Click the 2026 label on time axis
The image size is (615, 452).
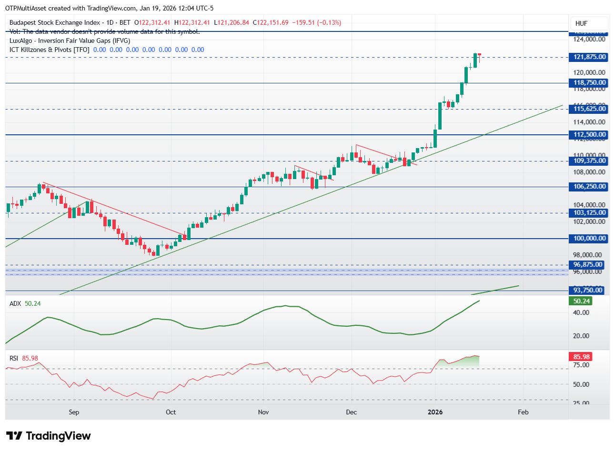[435, 412]
